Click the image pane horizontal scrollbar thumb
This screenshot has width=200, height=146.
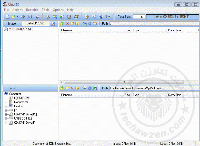(124, 82)
